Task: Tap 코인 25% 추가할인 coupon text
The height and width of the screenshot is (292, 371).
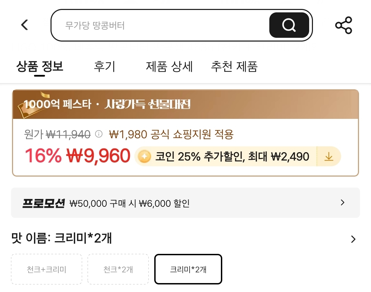Action: click(232, 157)
